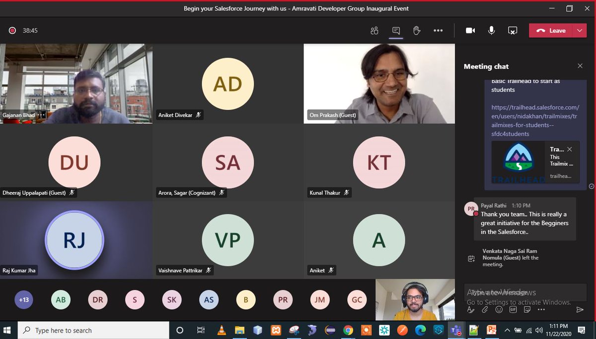Viewport: 596px width, 339px height.
Task: Open Cortana from the taskbar
Action: [180, 330]
